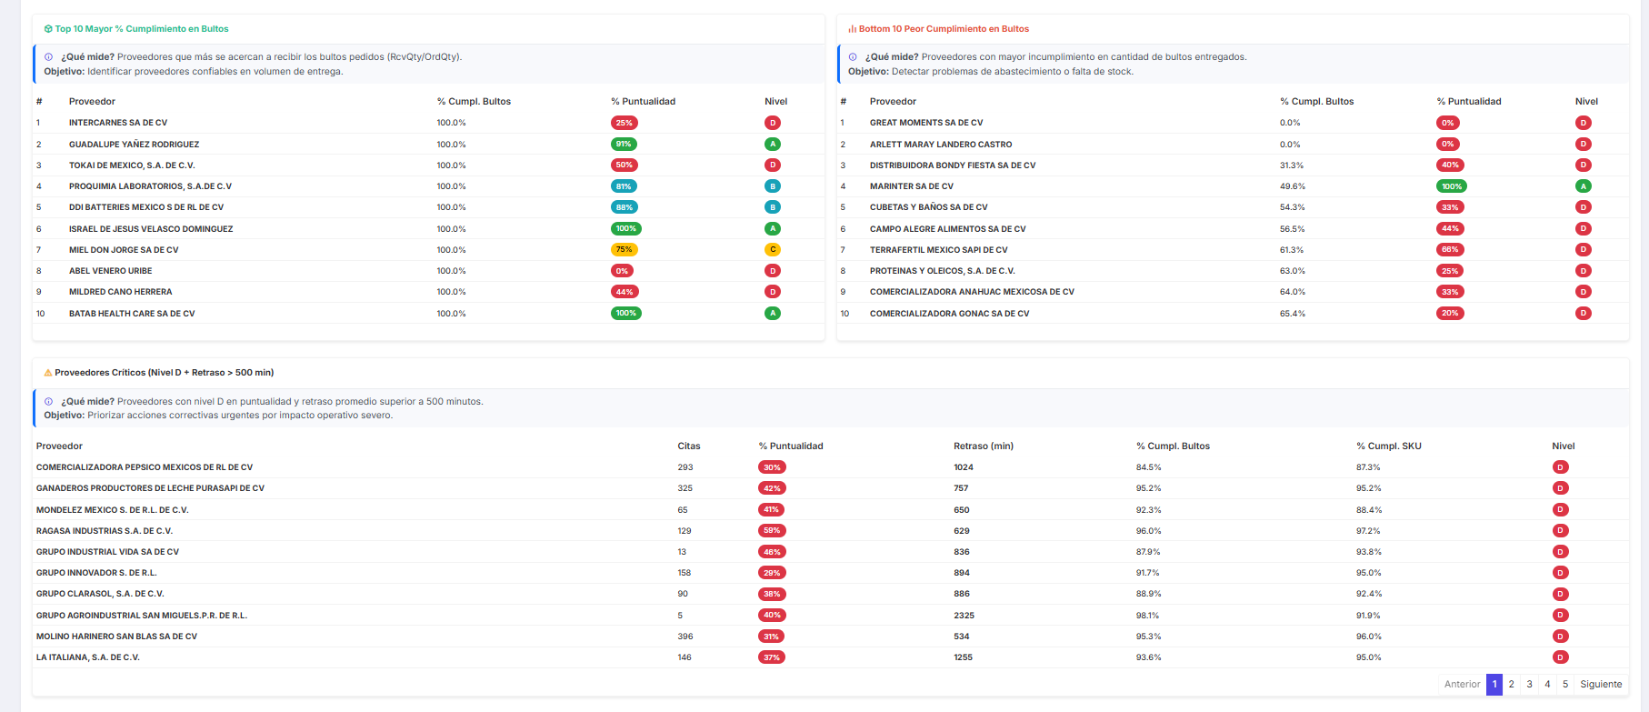The height and width of the screenshot is (712, 1649).
Task: Click COMERCIALIZADORA GONAC SA DE CV
Action: (x=949, y=314)
